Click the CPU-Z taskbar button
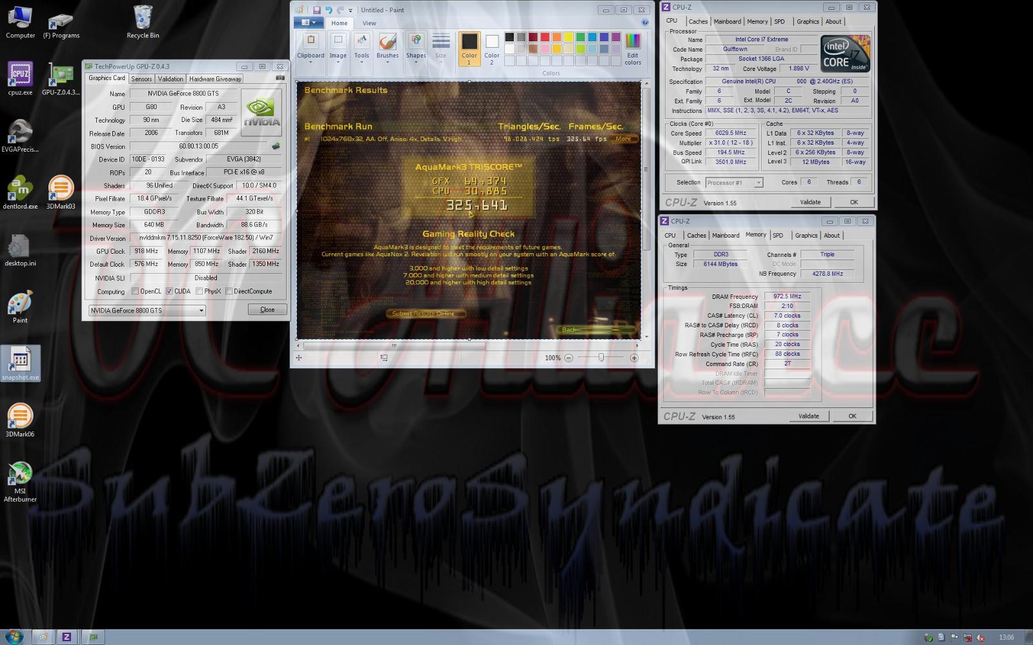The image size is (1033, 645). [x=66, y=637]
